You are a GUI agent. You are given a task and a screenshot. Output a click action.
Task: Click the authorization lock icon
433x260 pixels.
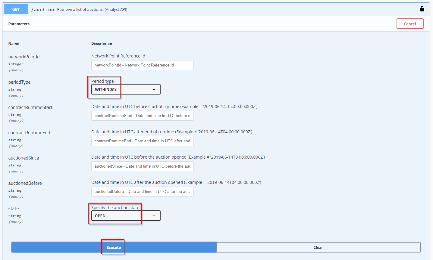pos(422,9)
